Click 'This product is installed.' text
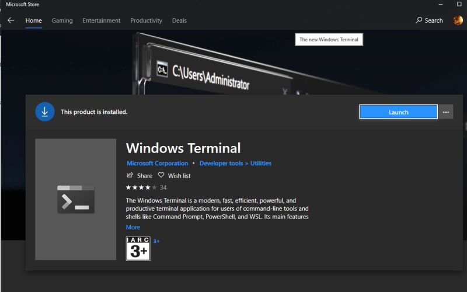The image size is (467, 292). (x=94, y=112)
